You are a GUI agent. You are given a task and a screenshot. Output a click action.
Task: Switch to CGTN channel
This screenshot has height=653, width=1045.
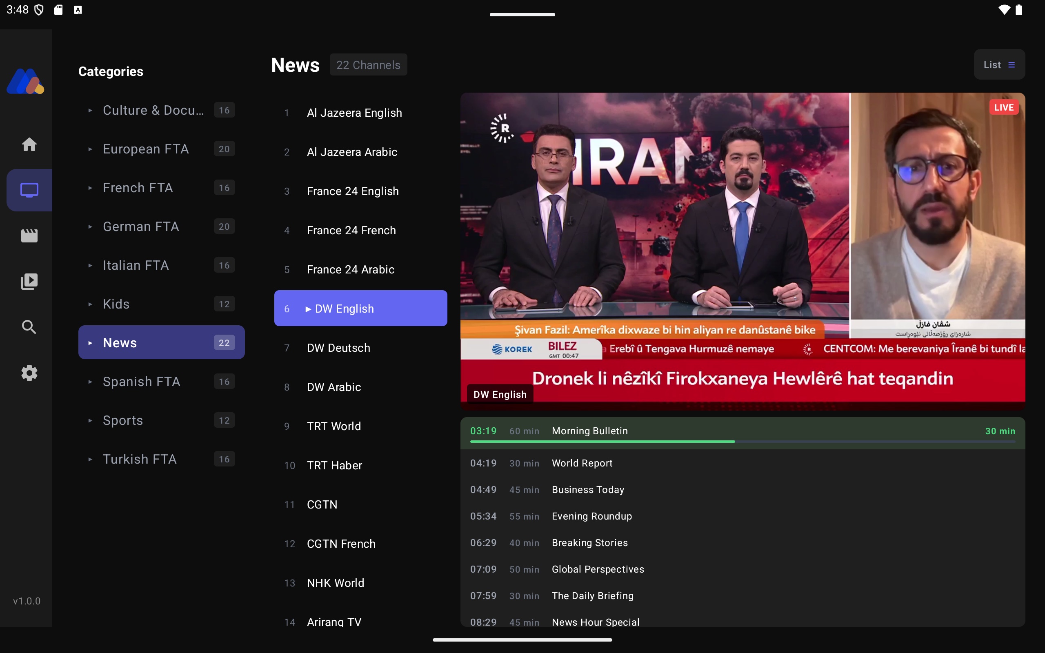tap(360, 504)
